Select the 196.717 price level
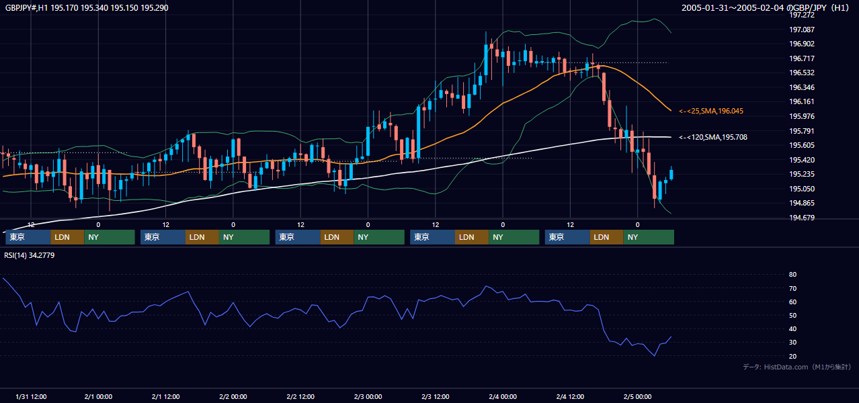Screen dimensions: 859x403 [x=801, y=58]
